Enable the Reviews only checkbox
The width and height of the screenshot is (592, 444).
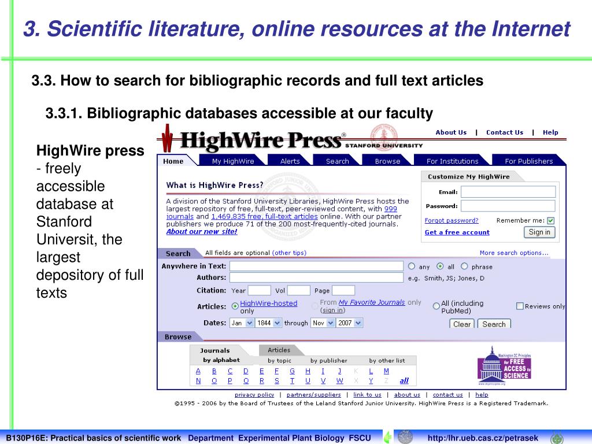tap(520, 306)
